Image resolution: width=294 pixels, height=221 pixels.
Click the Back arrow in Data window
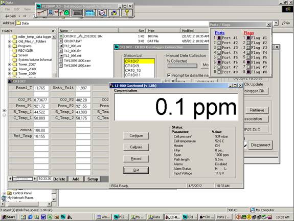coord(11,16)
